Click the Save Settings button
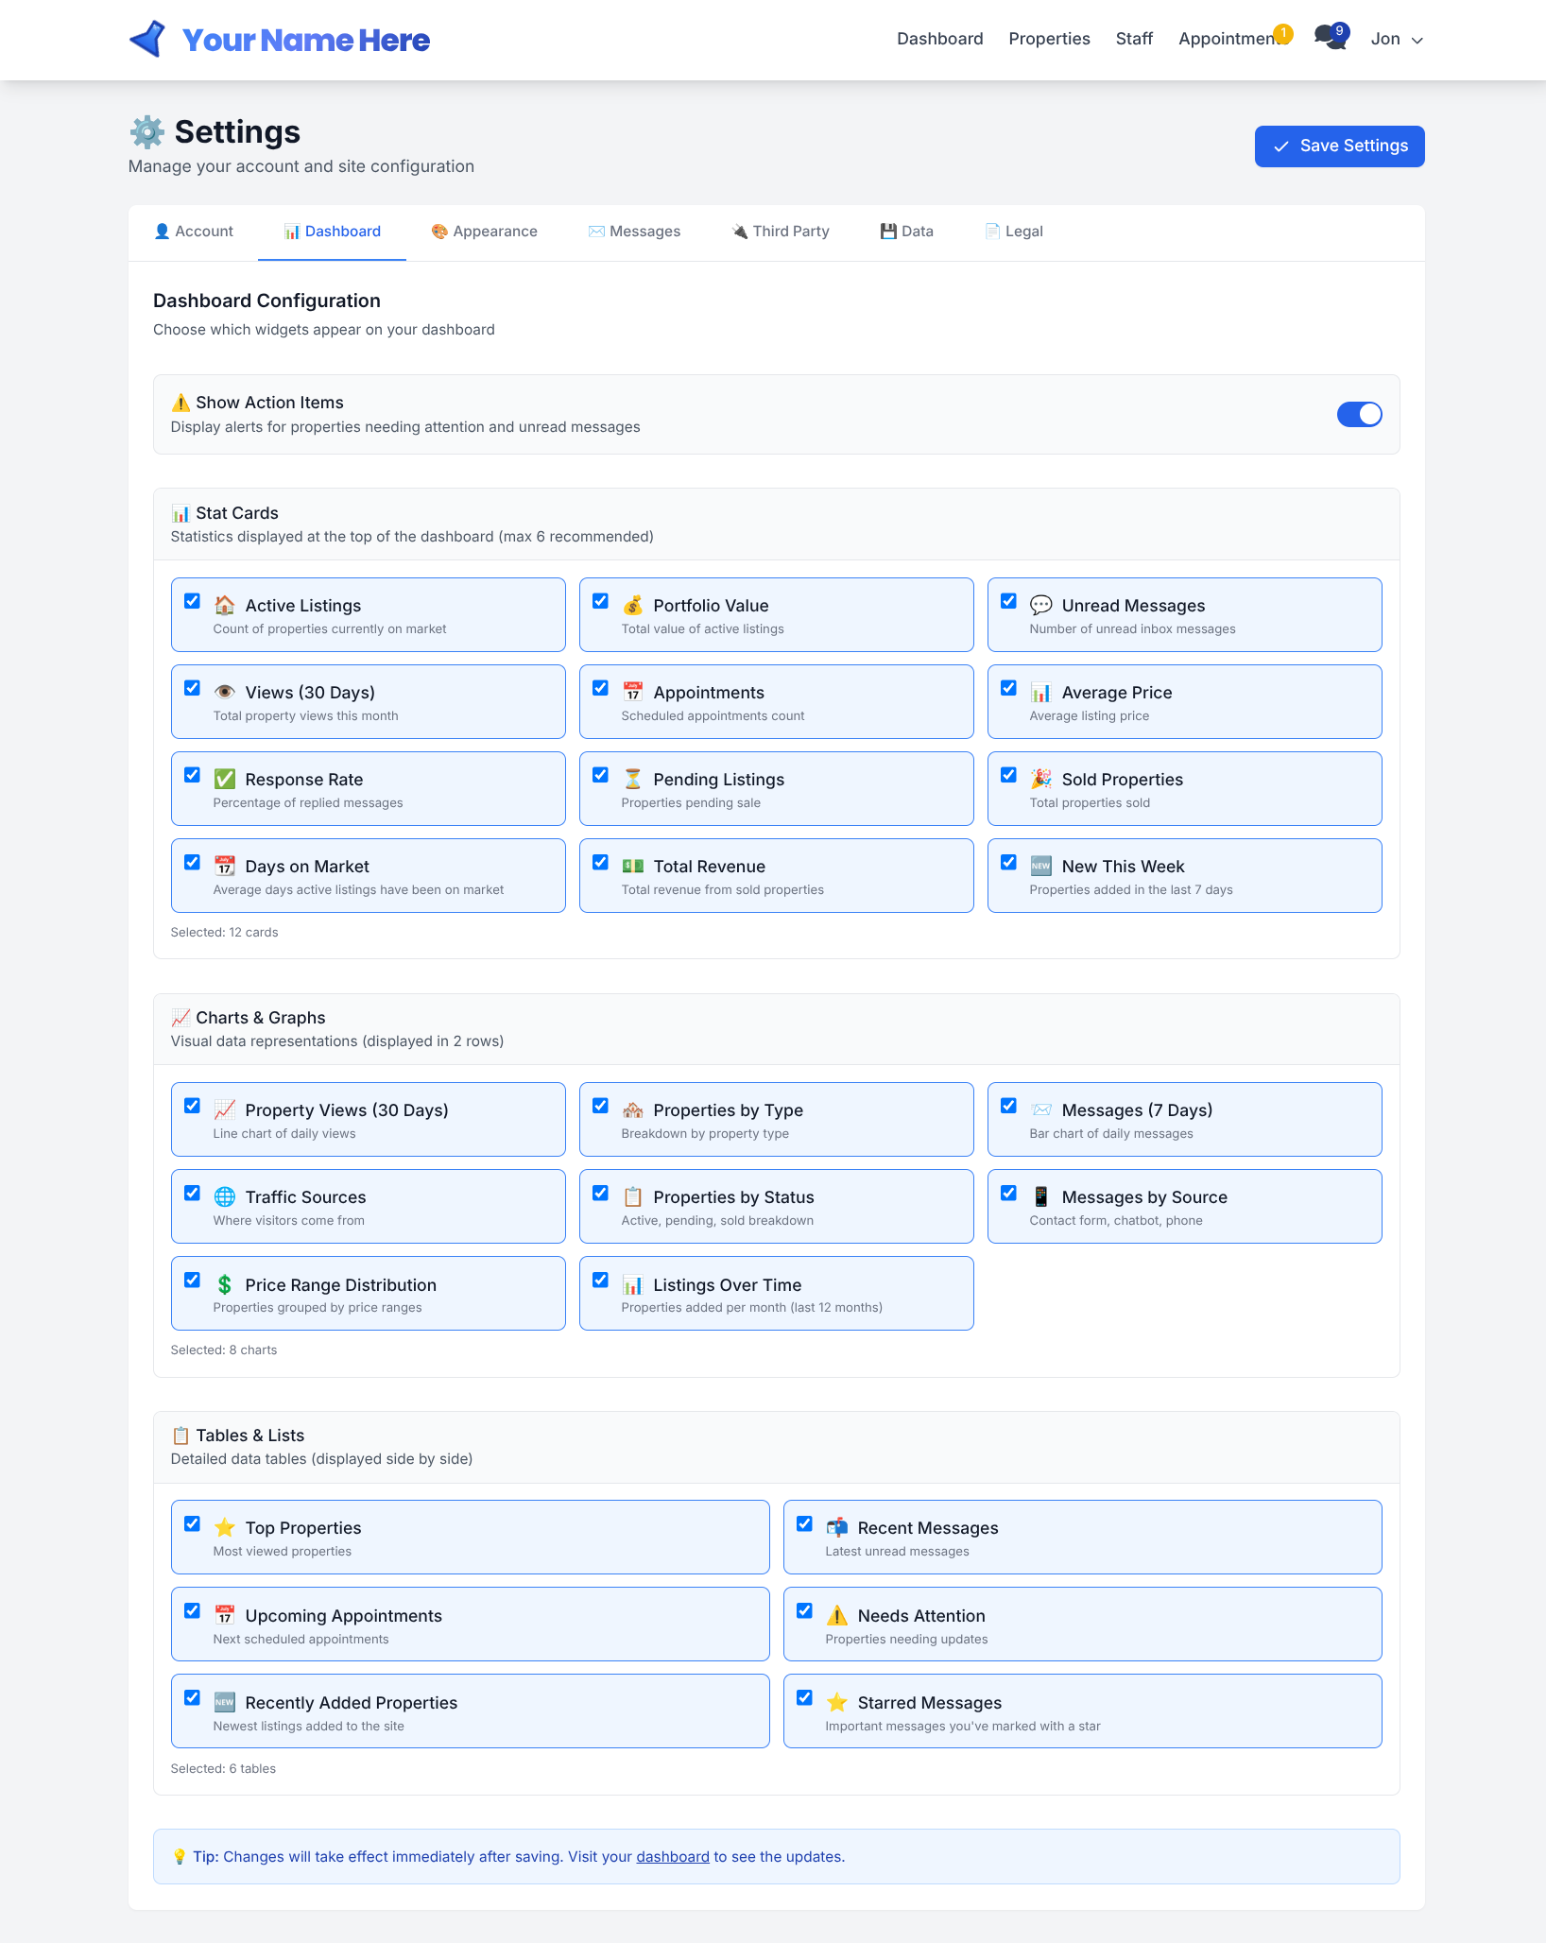Image resolution: width=1546 pixels, height=1943 pixels. click(x=1338, y=146)
